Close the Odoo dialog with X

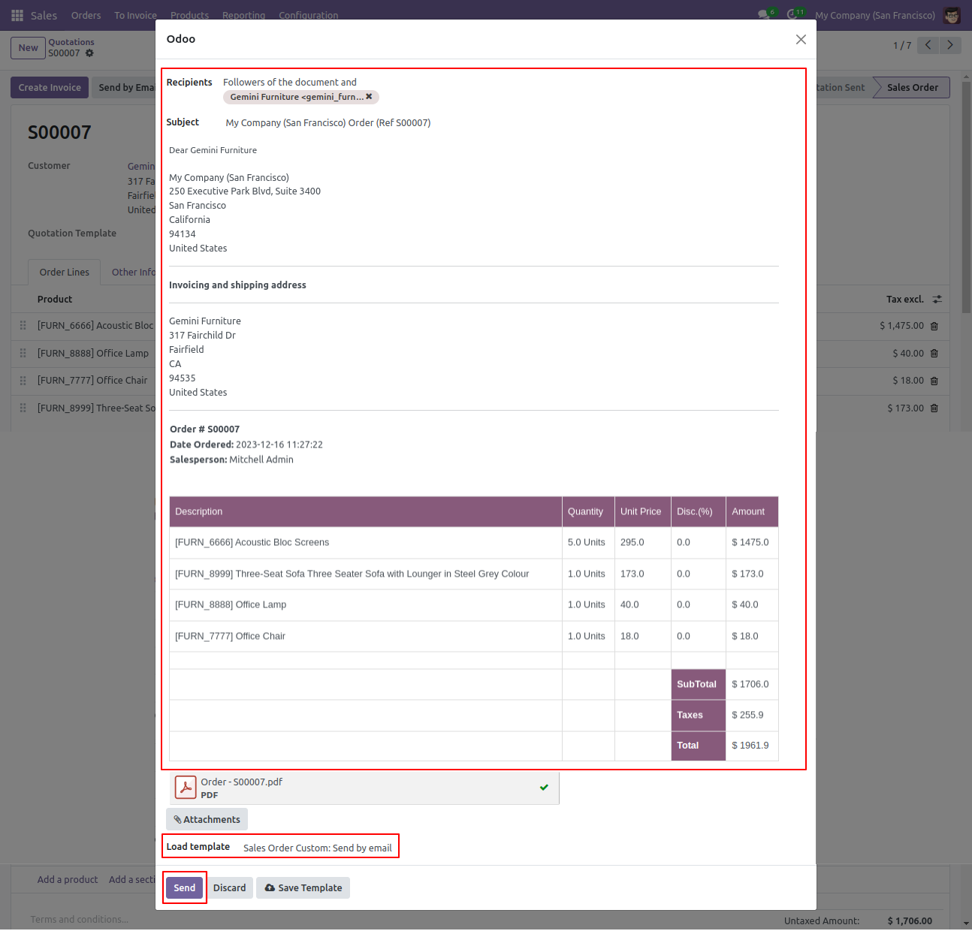pos(801,39)
